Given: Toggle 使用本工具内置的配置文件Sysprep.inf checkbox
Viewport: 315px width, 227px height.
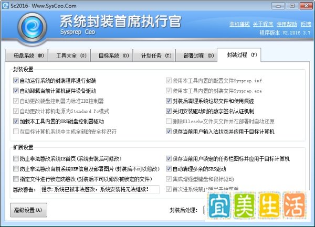Looking at the screenshot, I should tap(169, 80).
